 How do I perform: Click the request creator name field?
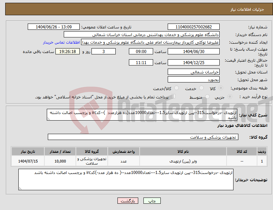tap(150, 42)
